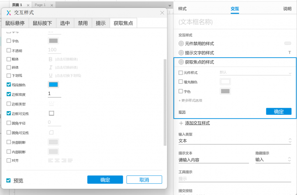Viewport: 297px width, 195px height.
Task: Enable 圆角可见性 checkbox
Action: click(x=9, y=132)
